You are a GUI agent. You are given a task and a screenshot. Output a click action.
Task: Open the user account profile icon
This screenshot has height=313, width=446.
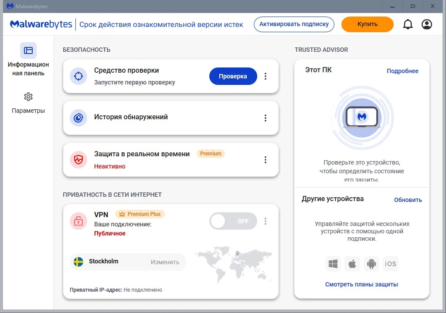[x=427, y=24]
